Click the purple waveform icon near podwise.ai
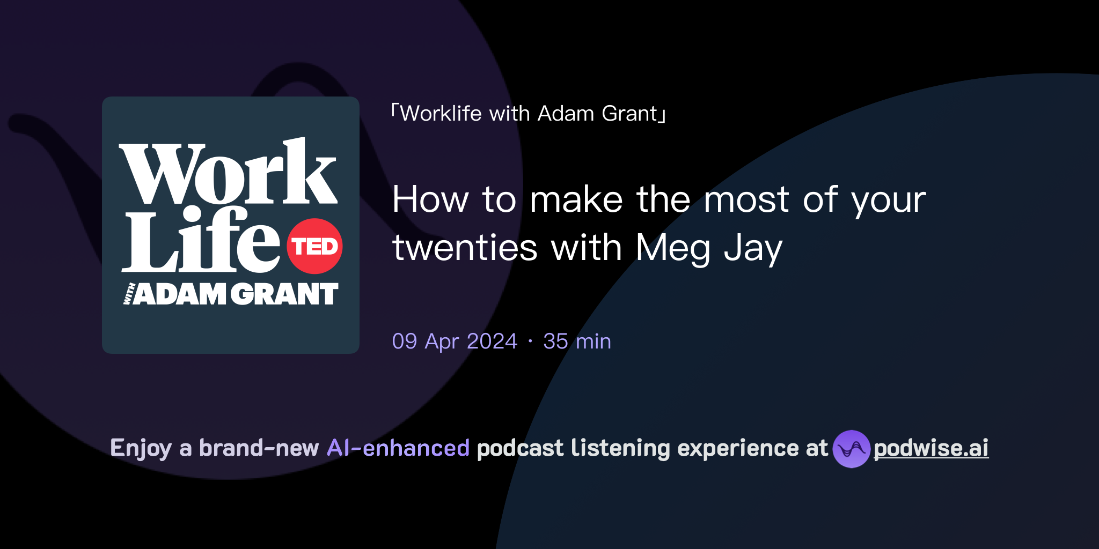Viewport: 1099px width, 549px height. [x=853, y=449]
